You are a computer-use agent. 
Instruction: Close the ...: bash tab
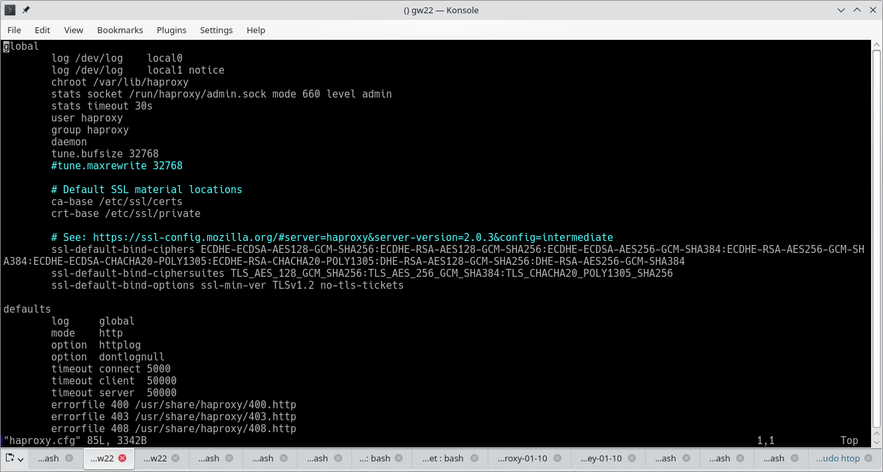click(x=397, y=458)
